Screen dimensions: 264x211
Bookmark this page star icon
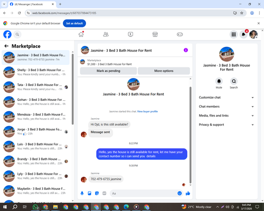[242, 13]
